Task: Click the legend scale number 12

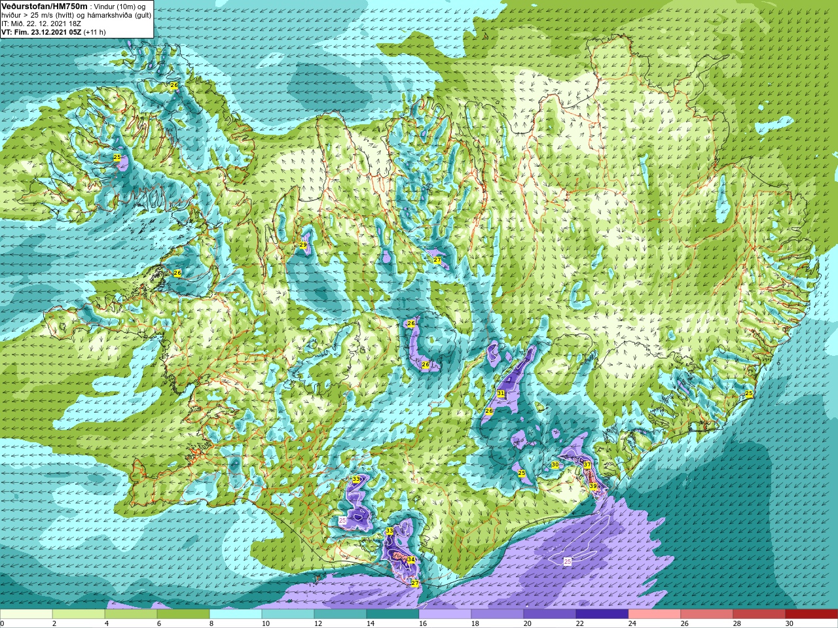Action: pos(318,623)
